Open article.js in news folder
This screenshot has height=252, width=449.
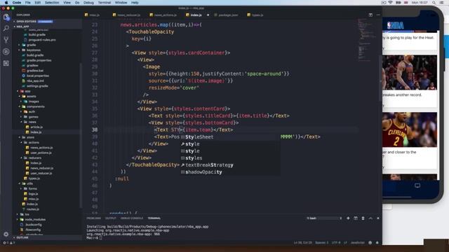point(36,127)
